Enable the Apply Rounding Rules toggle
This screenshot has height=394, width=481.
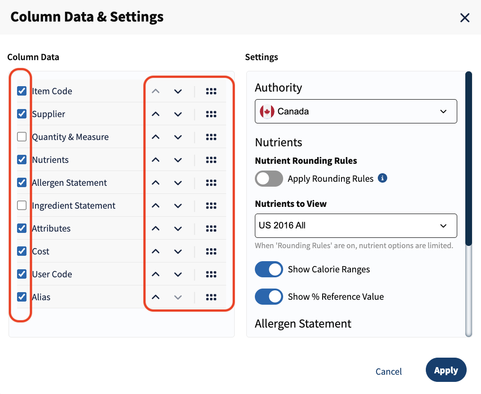pyautogui.click(x=269, y=179)
